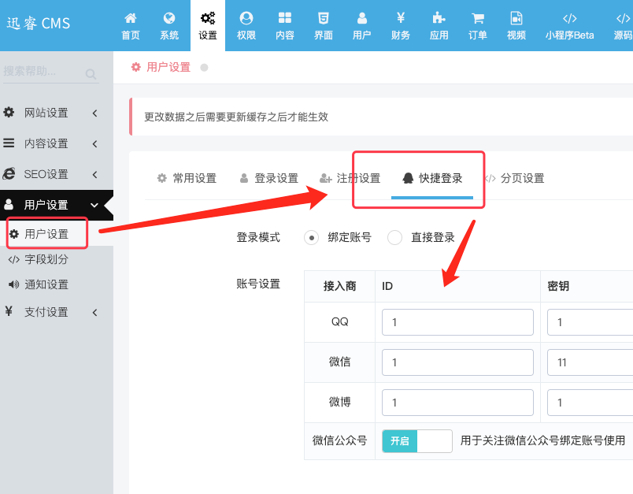Screen dimensions: 633x494
Task: Open 视频 video file icon
Action: click(516, 18)
